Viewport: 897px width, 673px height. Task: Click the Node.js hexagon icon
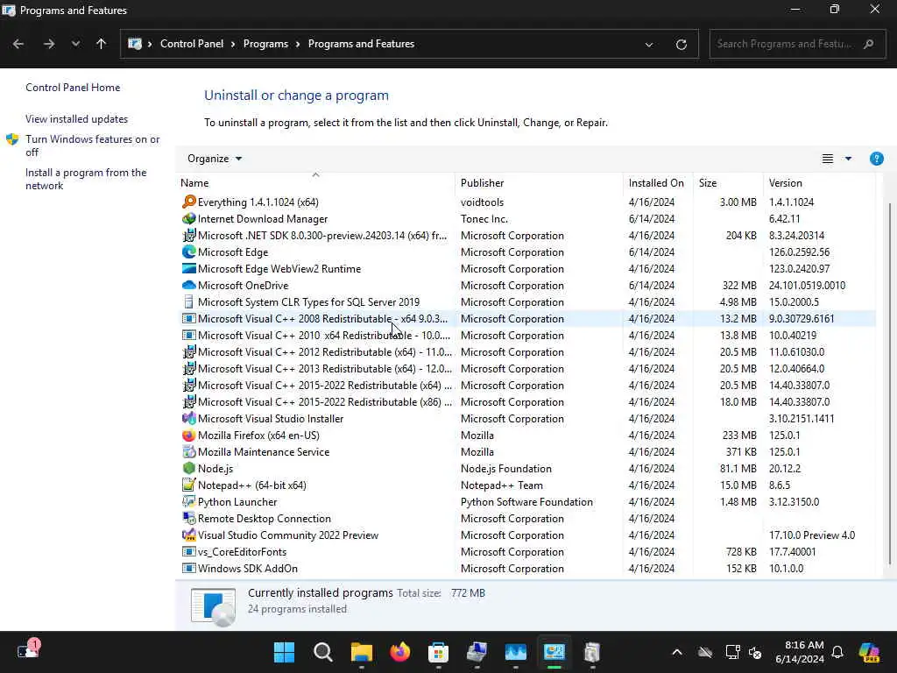189,468
